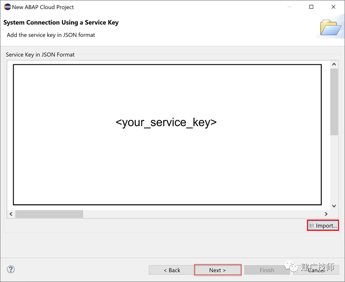This screenshot has height=282, width=345.
Task: Click the horizontal scrollbar thumb
Action: [x=49, y=214]
